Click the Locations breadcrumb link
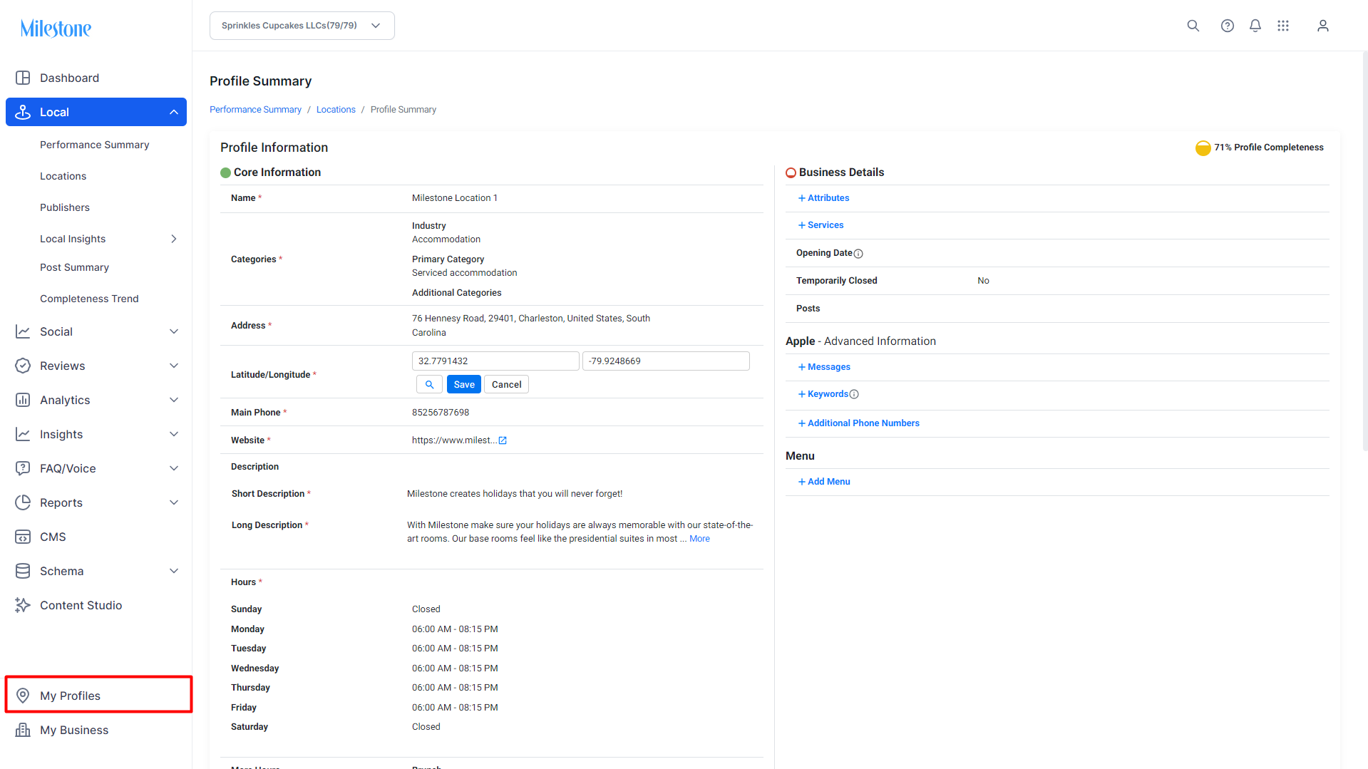This screenshot has height=769, width=1368. click(336, 110)
